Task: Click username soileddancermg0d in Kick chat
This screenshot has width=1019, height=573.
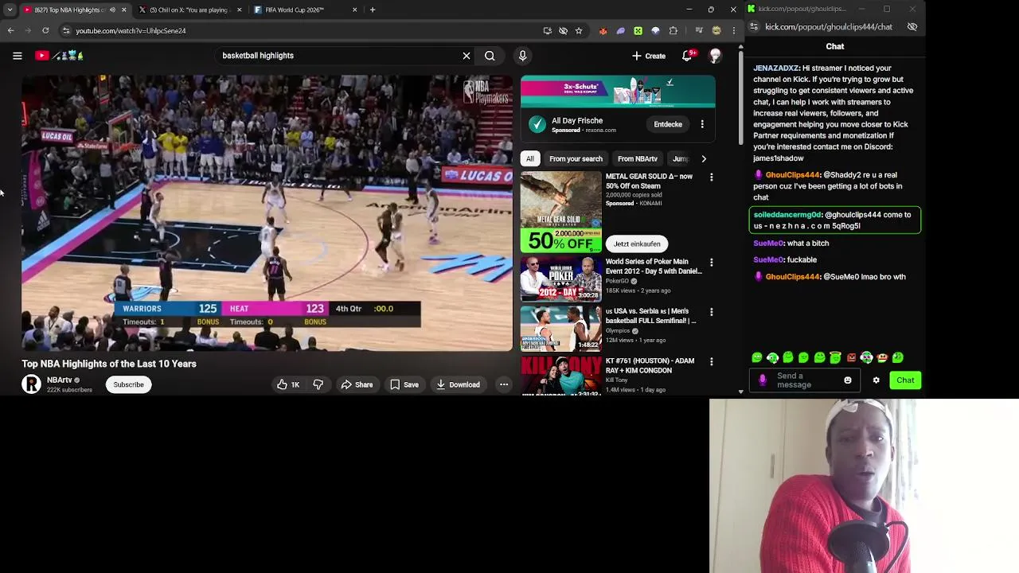Action: [x=787, y=215]
